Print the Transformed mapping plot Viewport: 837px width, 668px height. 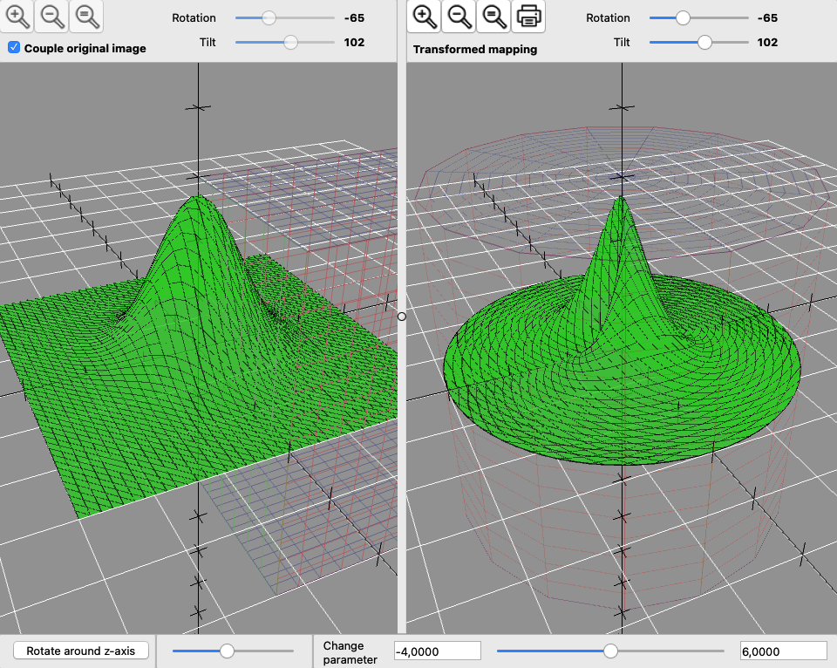[528, 16]
